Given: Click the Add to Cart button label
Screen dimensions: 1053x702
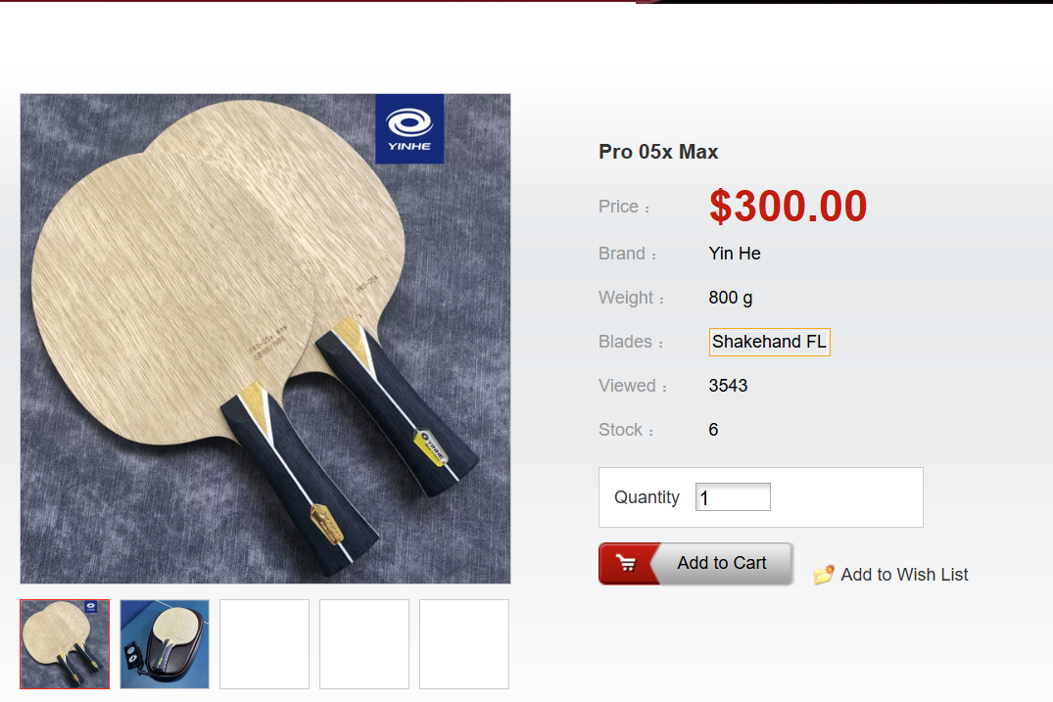Looking at the screenshot, I should pyautogui.click(x=721, y=563).
